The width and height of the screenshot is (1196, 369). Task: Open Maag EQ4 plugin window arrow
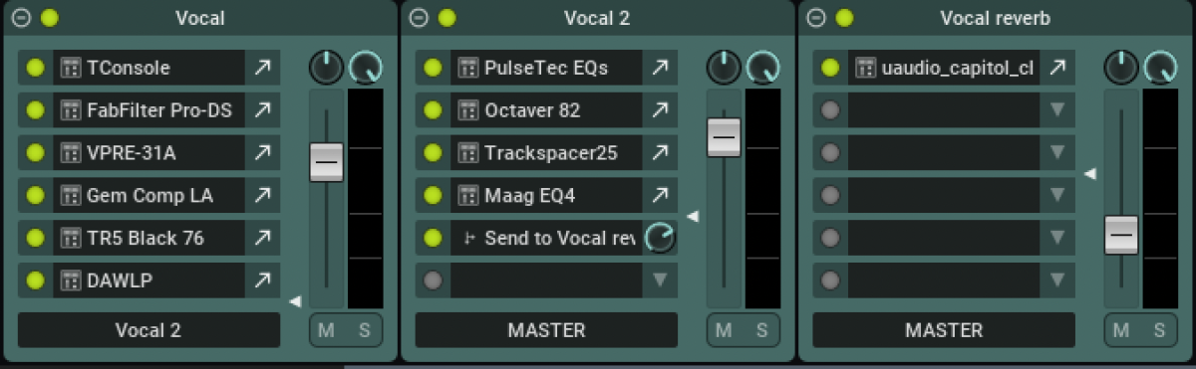(660, 195)
